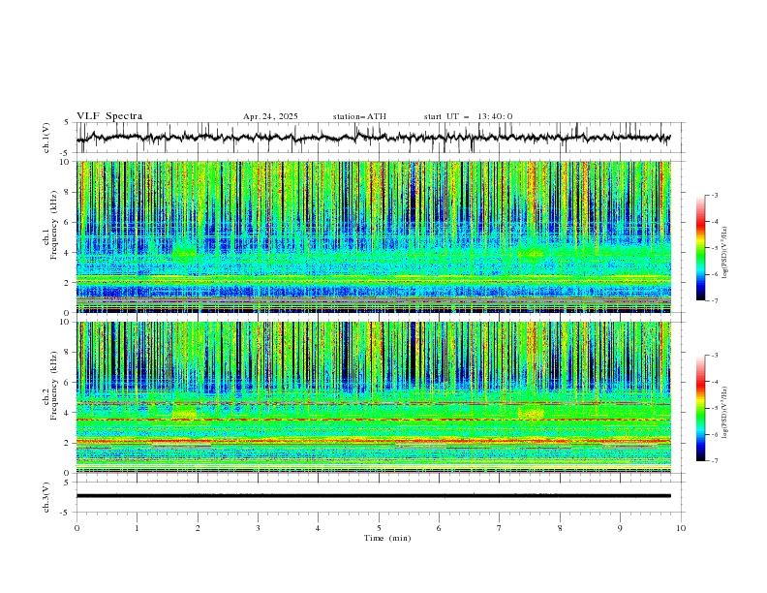Click tick label 9 on the time axis
The image size is (767, 593).
620,528
